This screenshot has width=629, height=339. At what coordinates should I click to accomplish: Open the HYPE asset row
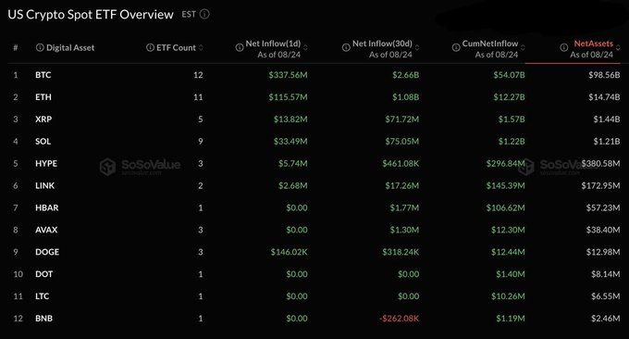314,163
